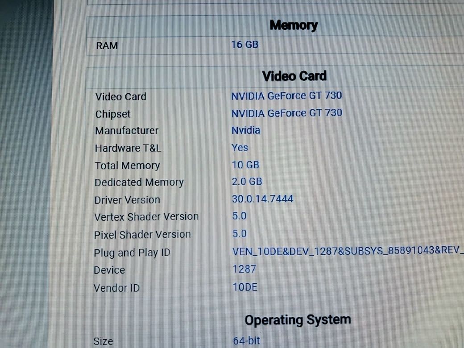The height and width of the screenshot is (348, 464).
Task: Click the Memory section heading
Action: 294,25
